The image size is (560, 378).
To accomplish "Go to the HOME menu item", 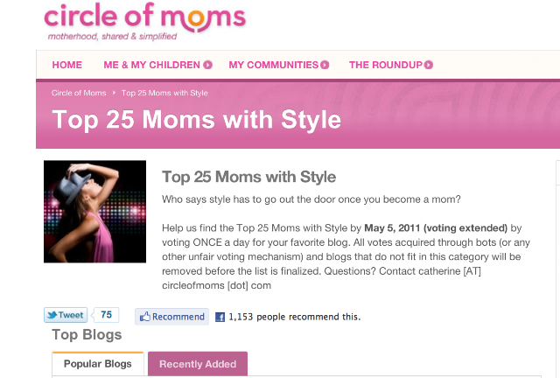I will click(x=67, y=65).
